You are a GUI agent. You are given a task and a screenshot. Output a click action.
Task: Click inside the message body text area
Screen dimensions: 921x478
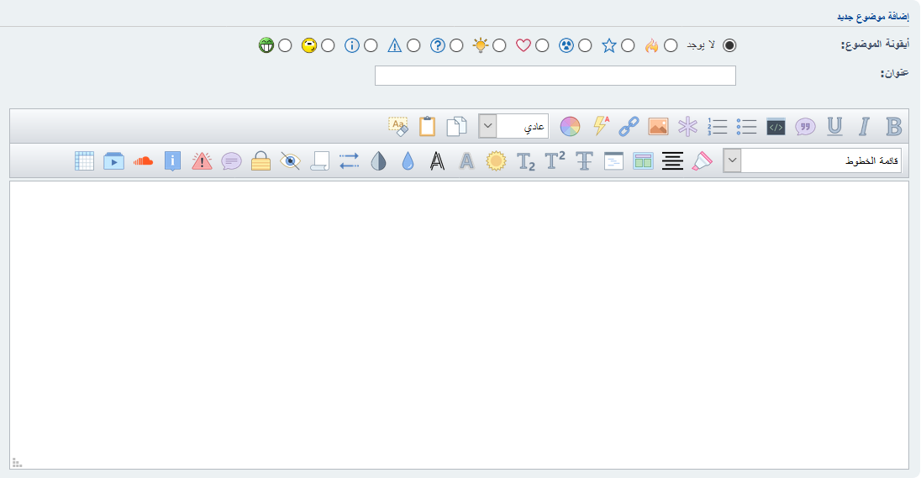pyautogui.click(x=459, y=324)
